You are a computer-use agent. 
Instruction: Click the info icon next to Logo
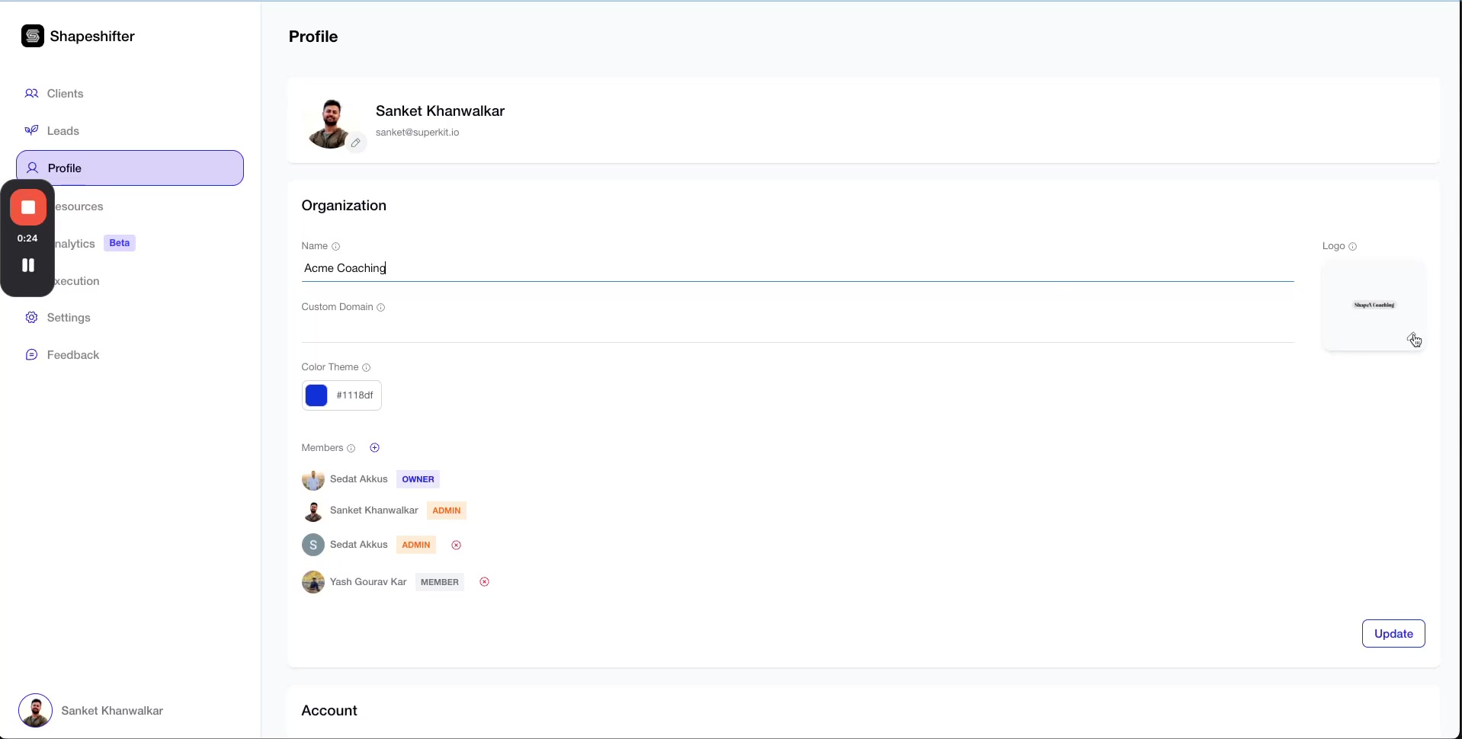click(1352, 246)
